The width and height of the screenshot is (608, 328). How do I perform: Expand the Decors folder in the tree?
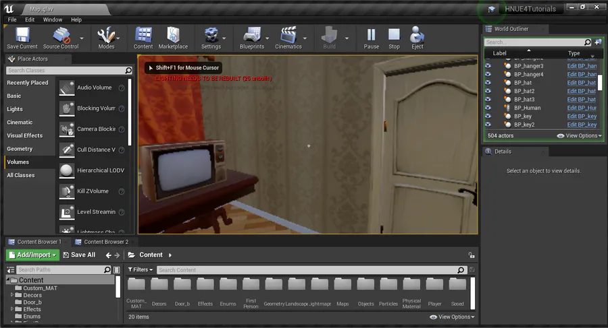pyautogui.click(x=12, y=295)
